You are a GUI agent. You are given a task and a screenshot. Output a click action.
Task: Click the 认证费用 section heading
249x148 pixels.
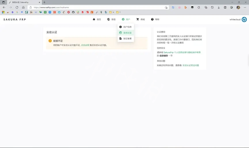(x=161, y=32)
